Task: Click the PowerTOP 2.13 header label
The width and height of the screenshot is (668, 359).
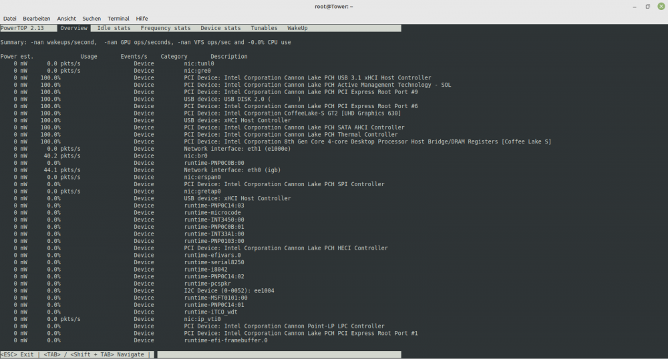Action: 22,28
